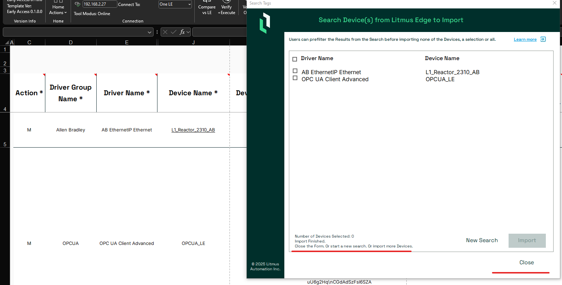Open the Home Actions dropdown
The height and width of the screenshot is (285, 562).
(58, 9)
